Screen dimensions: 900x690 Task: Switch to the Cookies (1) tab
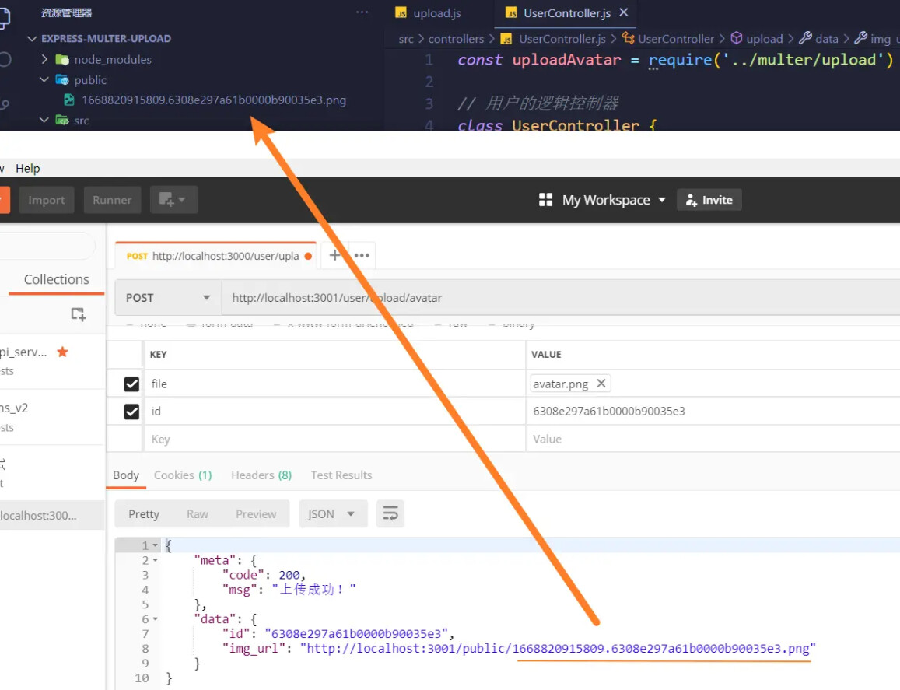[x=183, y=475]
